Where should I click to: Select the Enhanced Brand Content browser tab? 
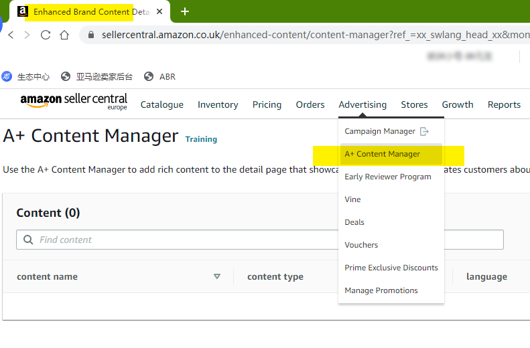click(x=90, y=12)
